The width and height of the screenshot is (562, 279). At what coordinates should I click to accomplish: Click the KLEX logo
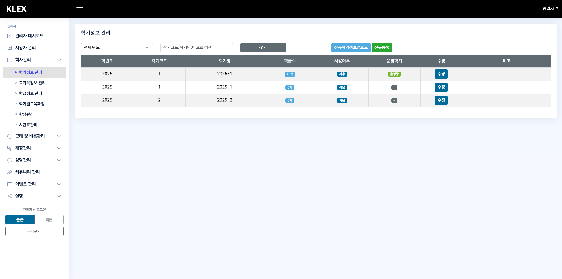pos(16,9)
